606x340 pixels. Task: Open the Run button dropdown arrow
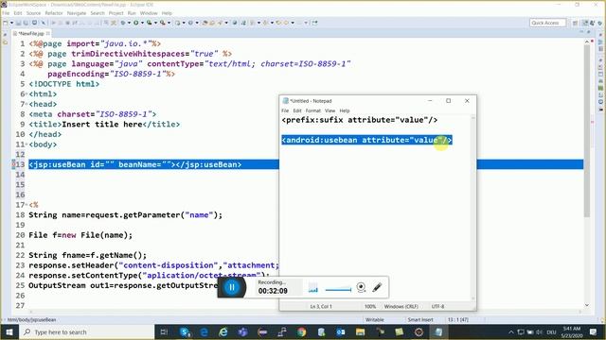point(142,23)
